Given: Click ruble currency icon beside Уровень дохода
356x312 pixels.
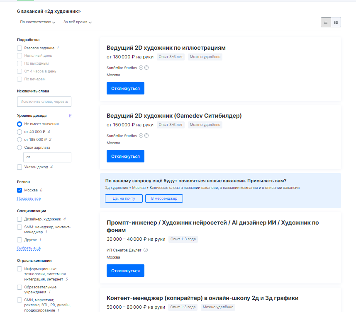Looking at the screenshot, I should (x=70, y=116).
